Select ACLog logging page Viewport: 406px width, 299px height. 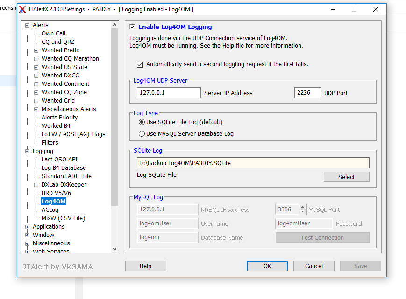pyautogui.click(x=50, y=210)
